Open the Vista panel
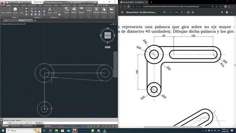 pos(111,10)
